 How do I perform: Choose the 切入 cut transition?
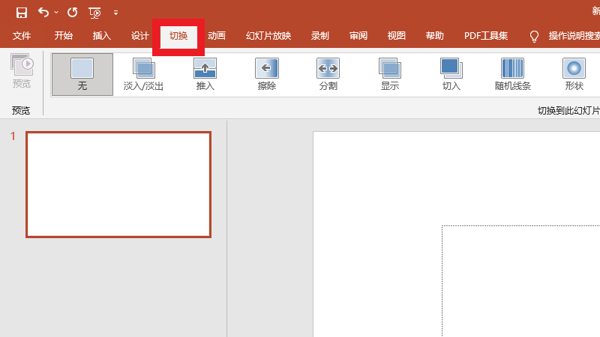(451, 74)
